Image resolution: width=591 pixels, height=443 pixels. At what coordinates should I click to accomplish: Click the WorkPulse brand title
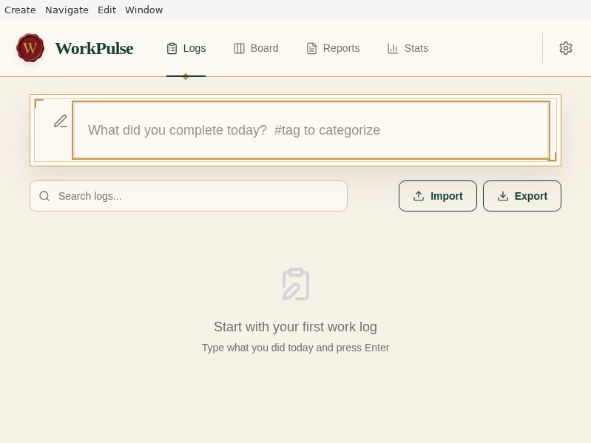(x=94, y=48)
